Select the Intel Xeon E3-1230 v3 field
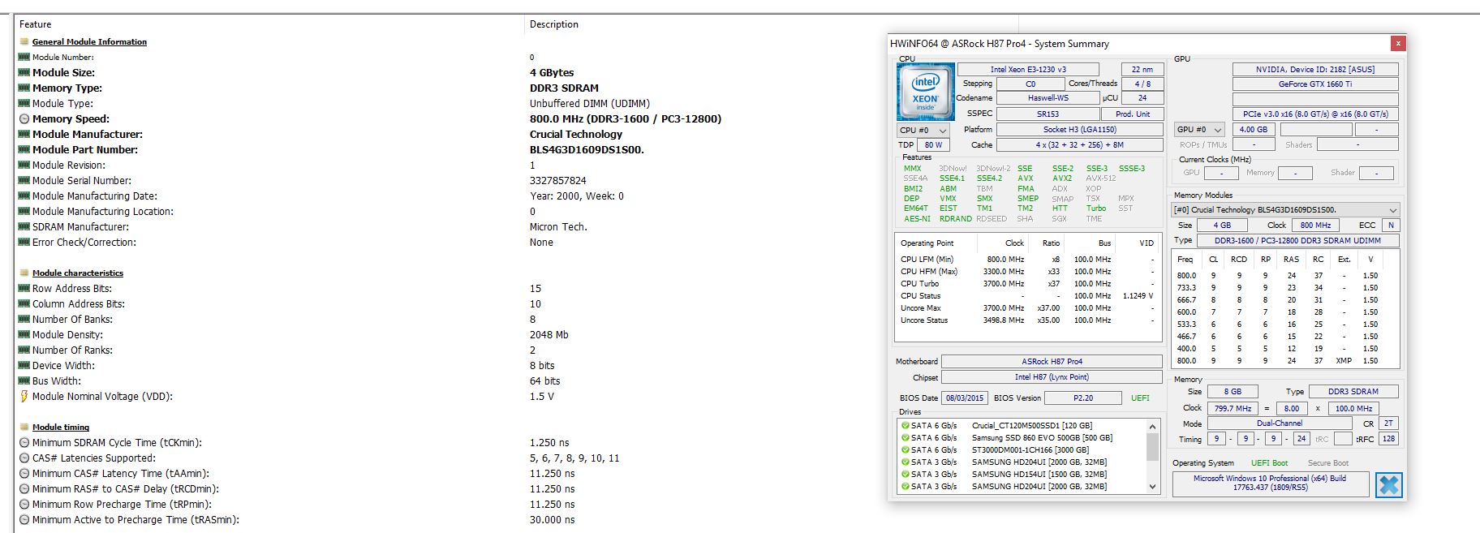The width and height of the screenshot is (1480, 533). pos(1028,70)
